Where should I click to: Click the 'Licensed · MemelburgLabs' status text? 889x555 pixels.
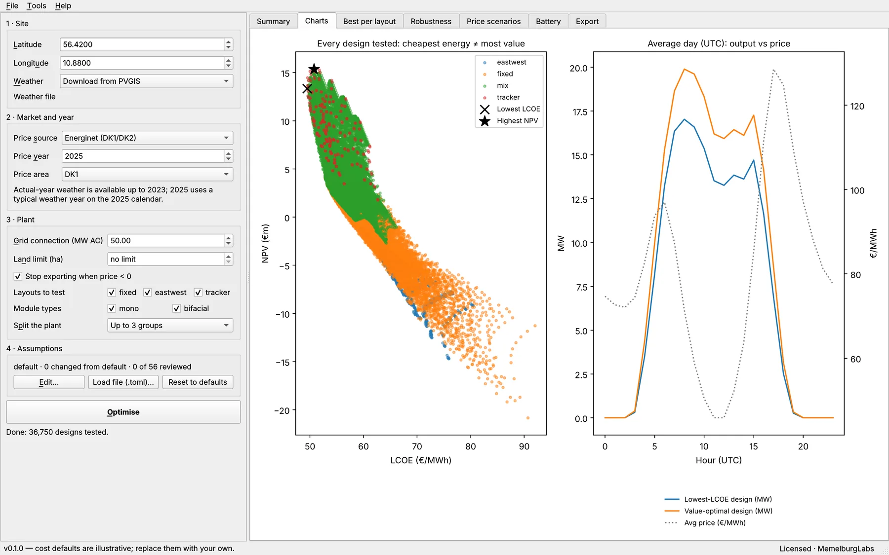[x=827, y=549]
